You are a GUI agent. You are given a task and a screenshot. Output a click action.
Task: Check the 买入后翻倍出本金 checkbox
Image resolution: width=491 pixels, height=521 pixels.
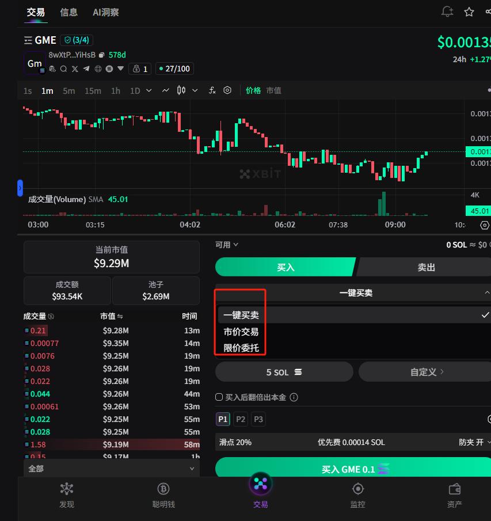[219, 397]
